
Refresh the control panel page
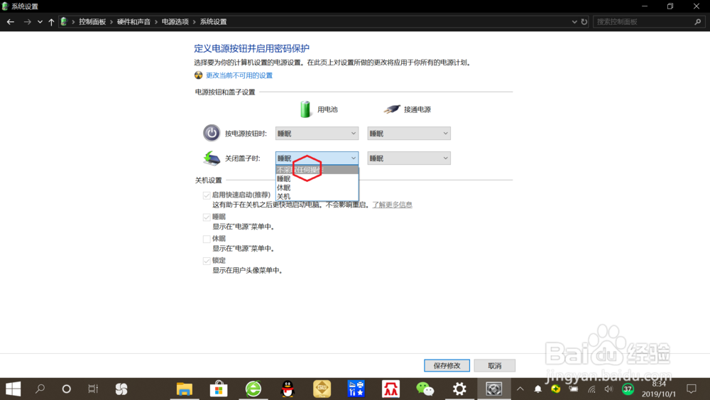point(584,22)
